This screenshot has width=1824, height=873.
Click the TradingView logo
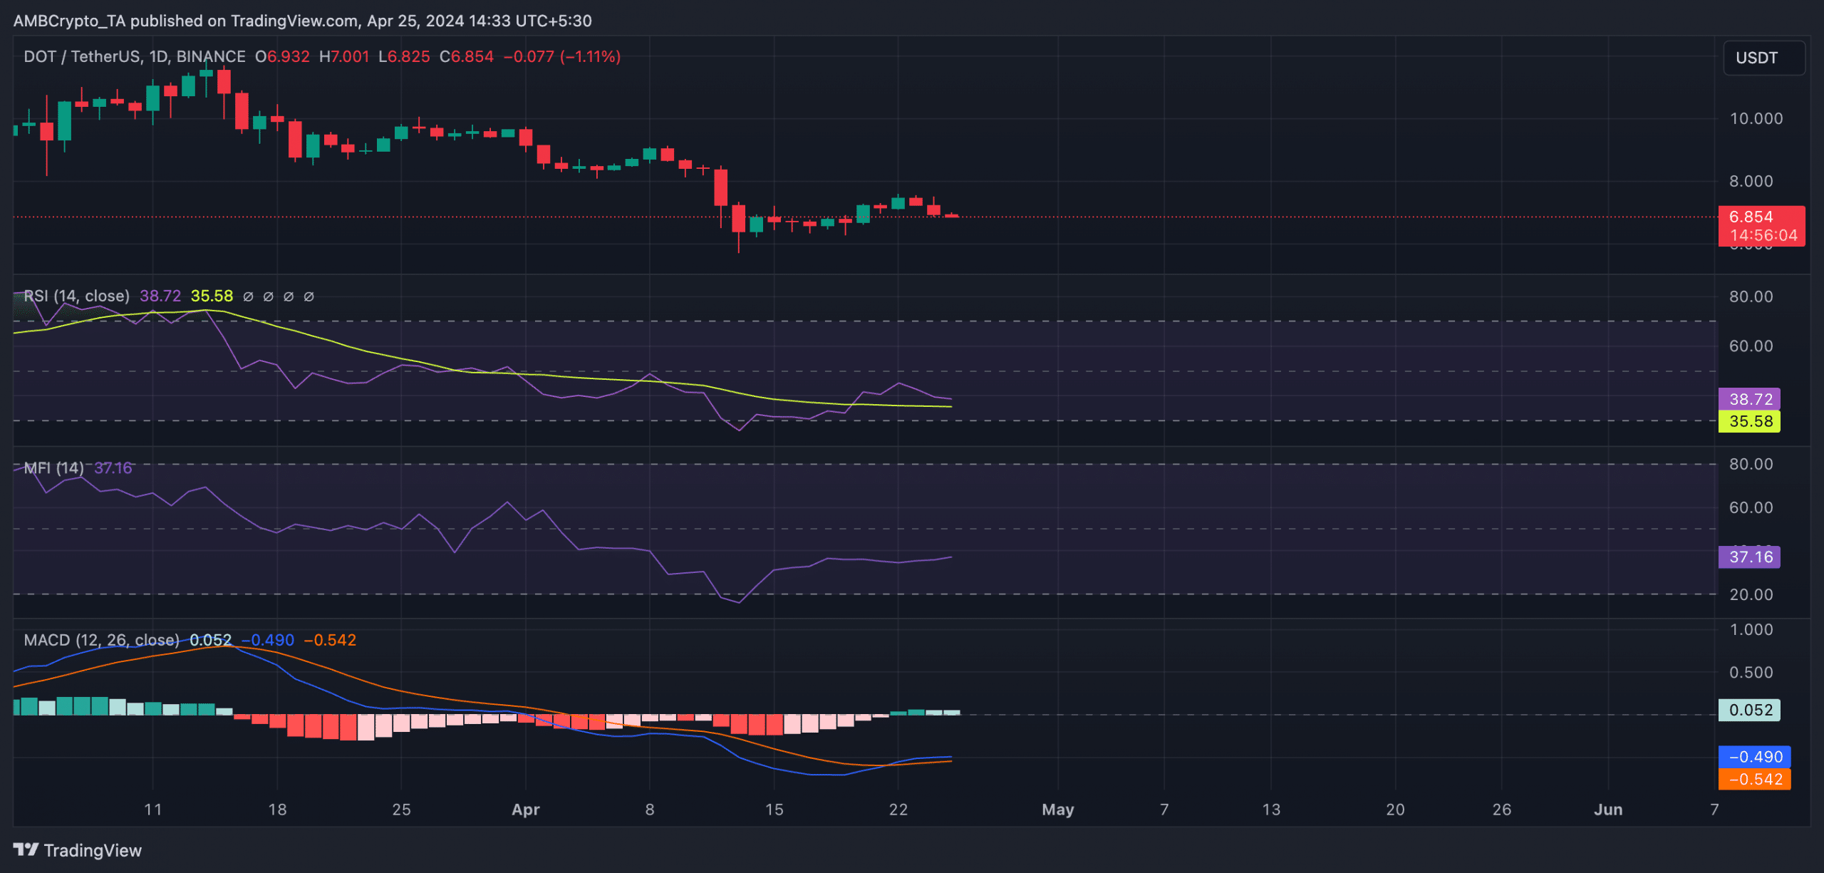coord(77,850)
